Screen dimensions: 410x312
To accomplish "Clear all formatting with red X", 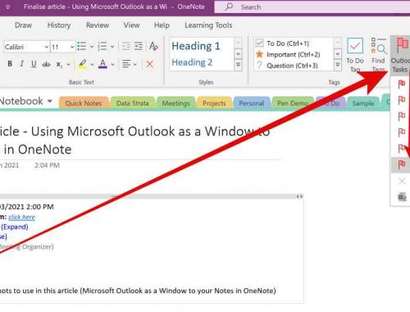I will coord(149,64).
